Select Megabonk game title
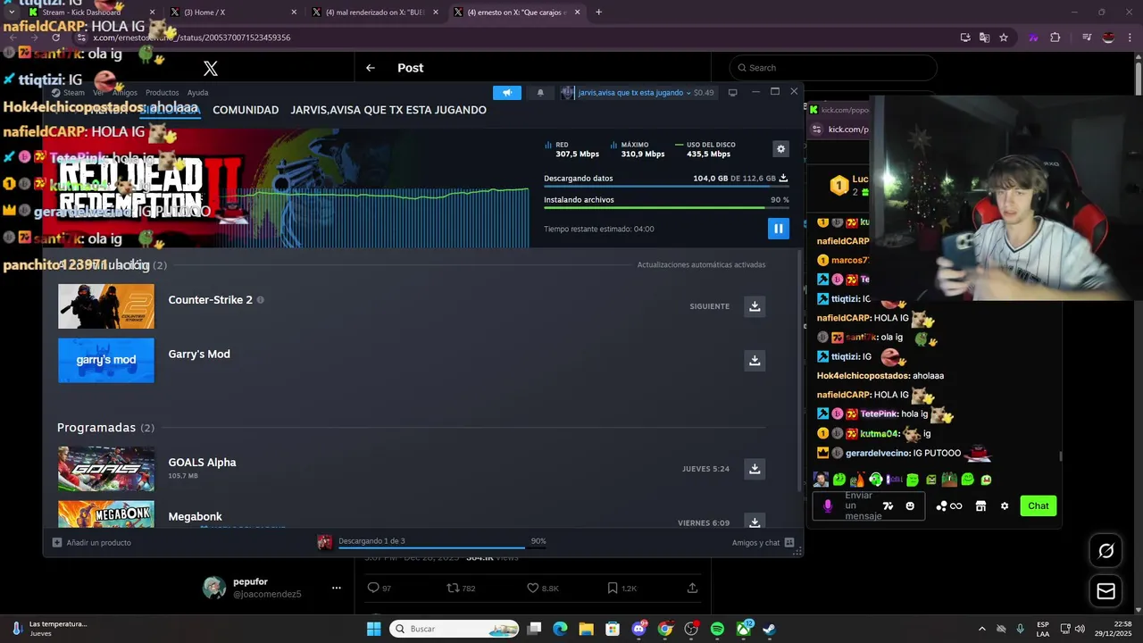This screenshot has height=643, width=1143. coord(196,516)
